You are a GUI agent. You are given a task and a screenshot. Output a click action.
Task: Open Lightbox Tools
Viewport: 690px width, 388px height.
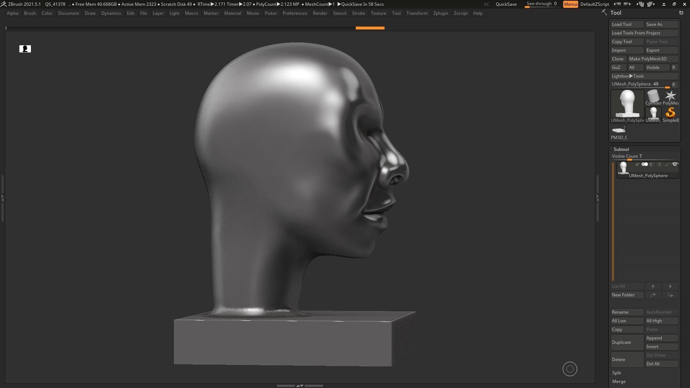tap(644, 76)
